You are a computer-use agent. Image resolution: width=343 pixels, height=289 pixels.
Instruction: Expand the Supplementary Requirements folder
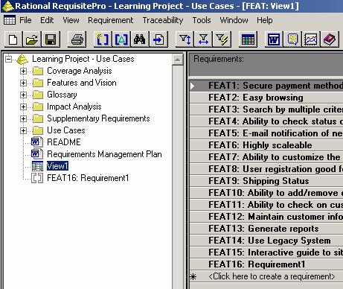coord(23,118)
